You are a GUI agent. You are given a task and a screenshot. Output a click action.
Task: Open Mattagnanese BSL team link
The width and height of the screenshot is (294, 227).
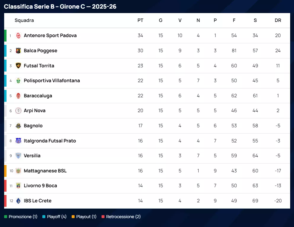pyautogui.click(x=45, y=171)
